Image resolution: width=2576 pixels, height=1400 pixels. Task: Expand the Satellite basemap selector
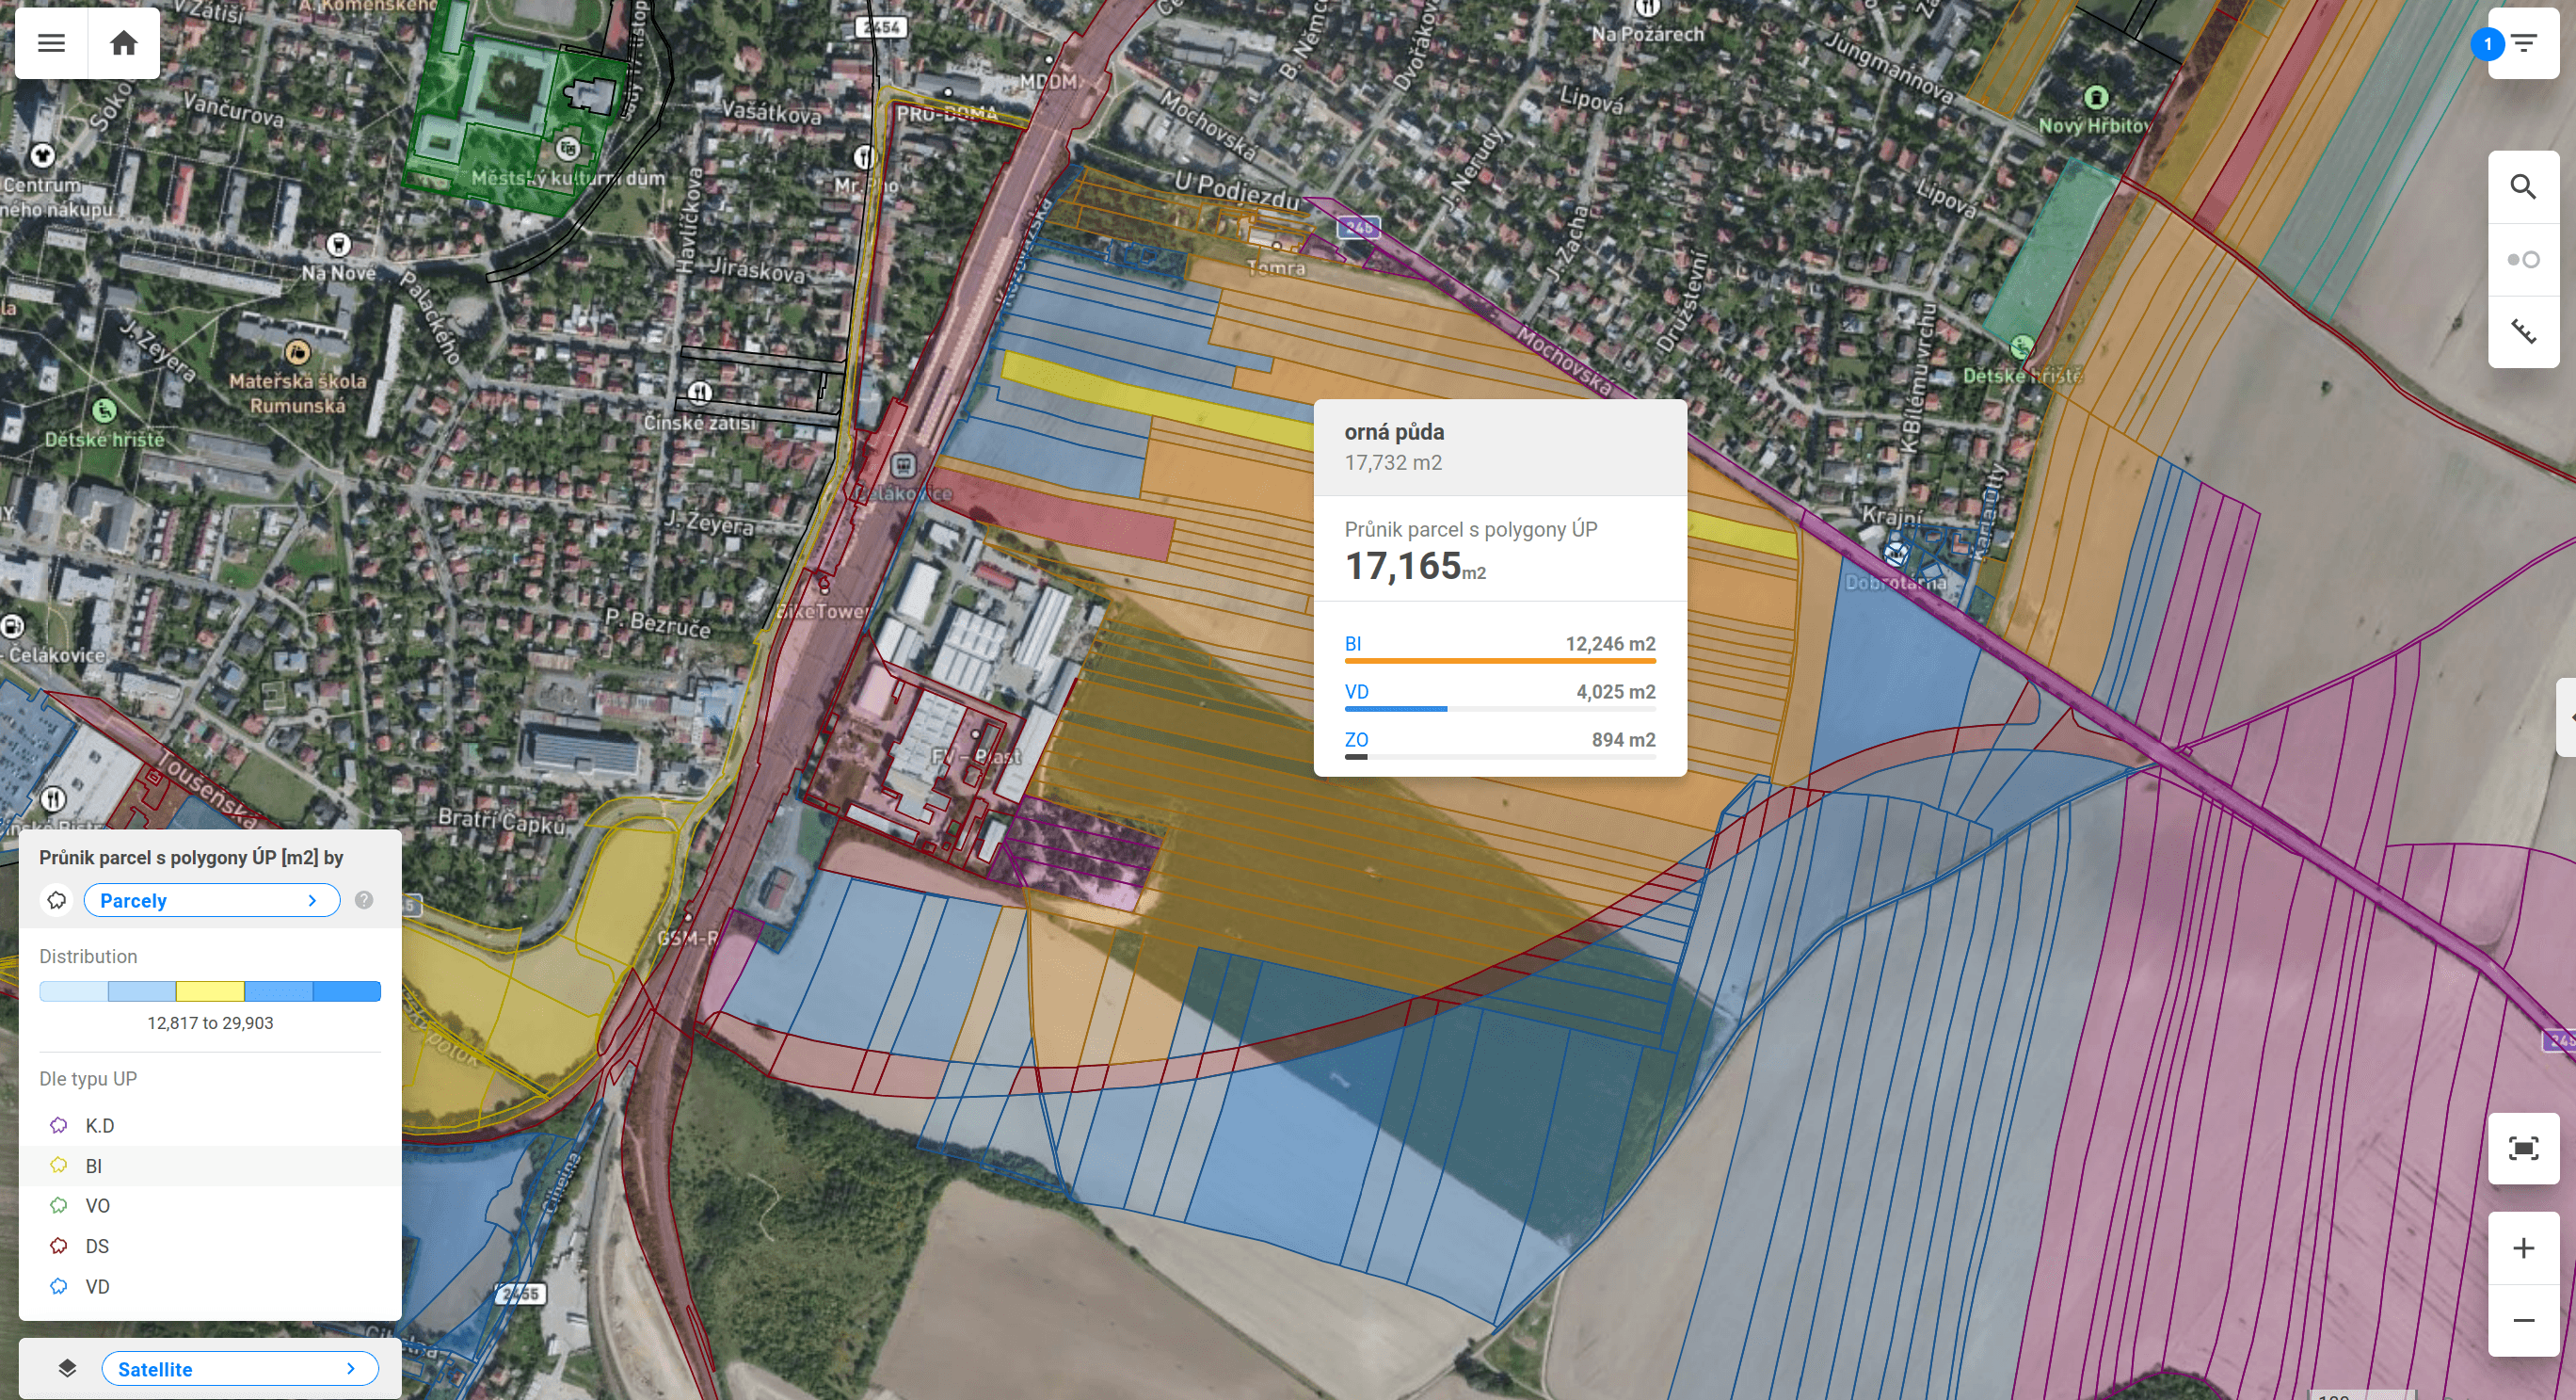click(x=240, y=1369)
